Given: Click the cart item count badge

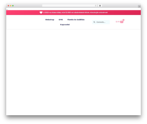Looking at the screenshot, I should [x=123, y=20].
